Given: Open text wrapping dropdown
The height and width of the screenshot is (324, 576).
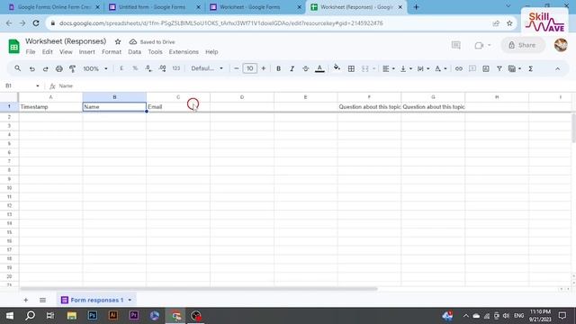Looking at the screenshot, I should 423,68.
